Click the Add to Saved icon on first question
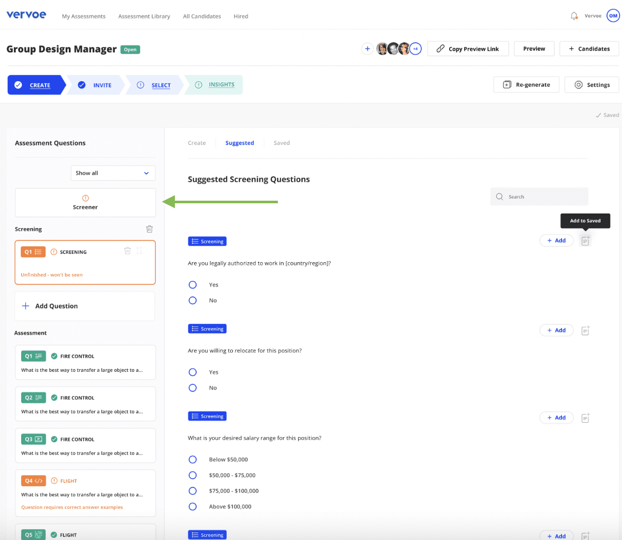This screenshot has width=622, height=540. click(x=585, y=241)
